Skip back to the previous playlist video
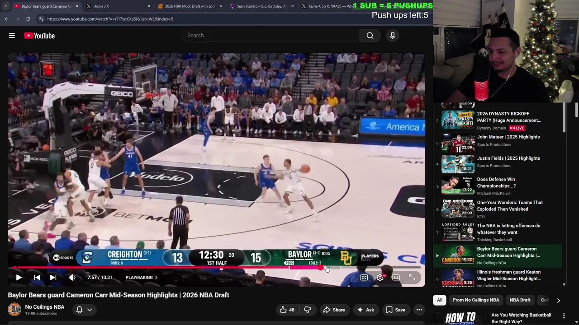Viewport: 579px width, 325px height. 37,278
